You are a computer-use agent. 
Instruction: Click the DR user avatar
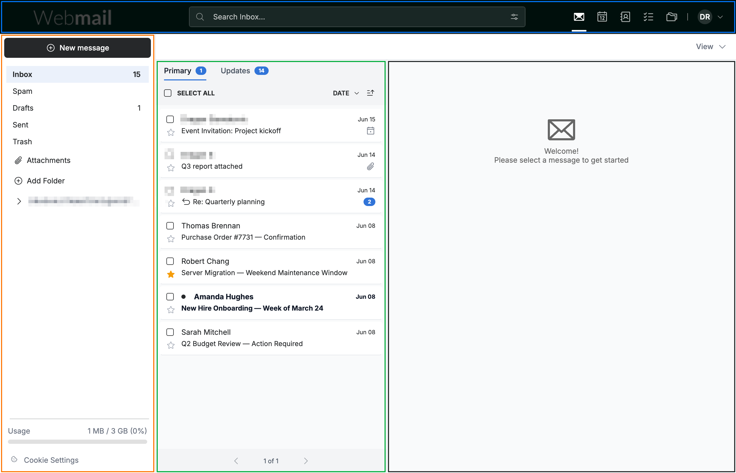[705, 17]
